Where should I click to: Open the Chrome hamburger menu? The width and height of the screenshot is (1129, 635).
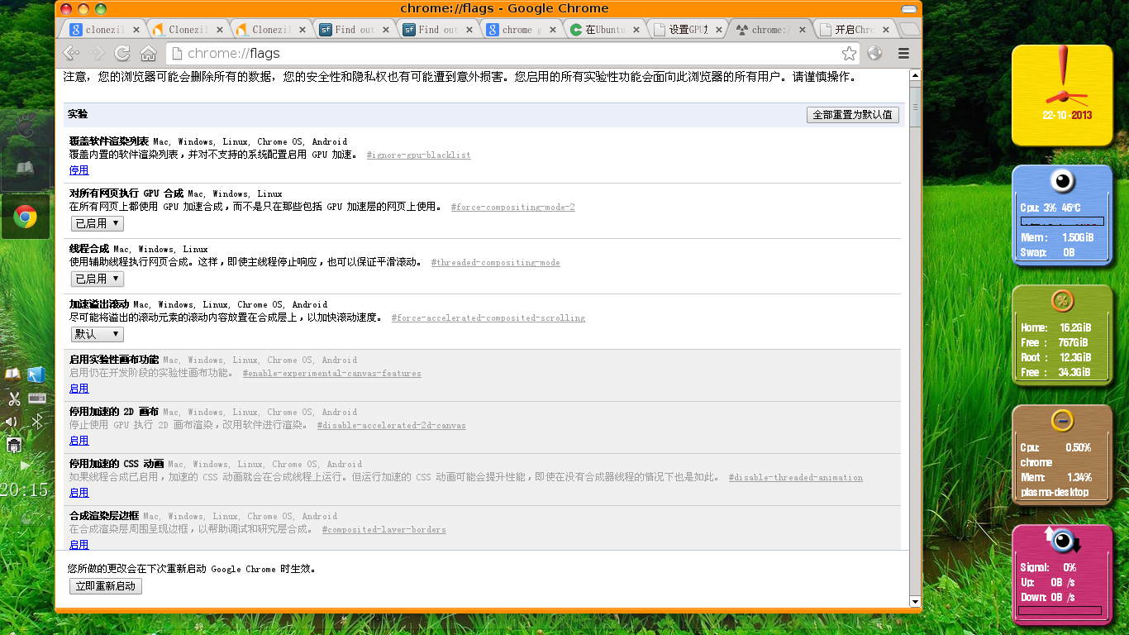pyautogui.click(x=903, y=54)
